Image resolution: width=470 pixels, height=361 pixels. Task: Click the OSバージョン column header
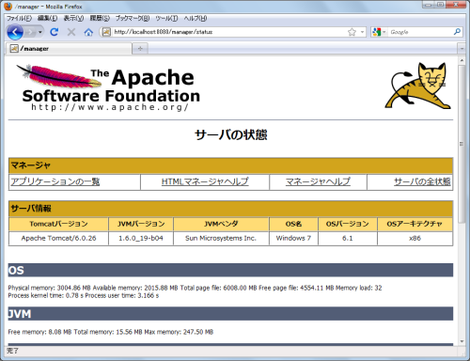348,224
